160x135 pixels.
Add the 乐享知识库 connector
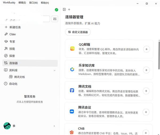[x=146, y=70]
